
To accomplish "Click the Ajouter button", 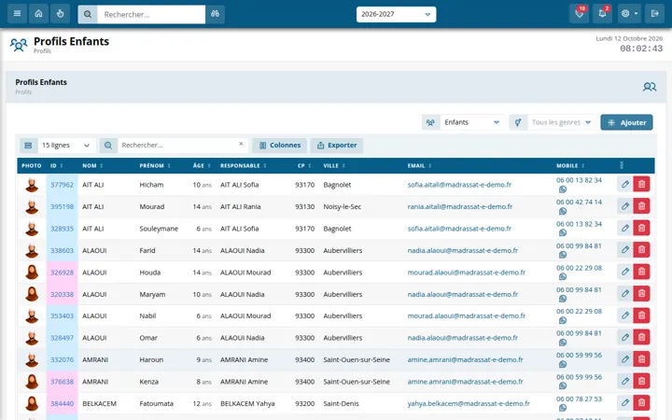I will (626, 122).
